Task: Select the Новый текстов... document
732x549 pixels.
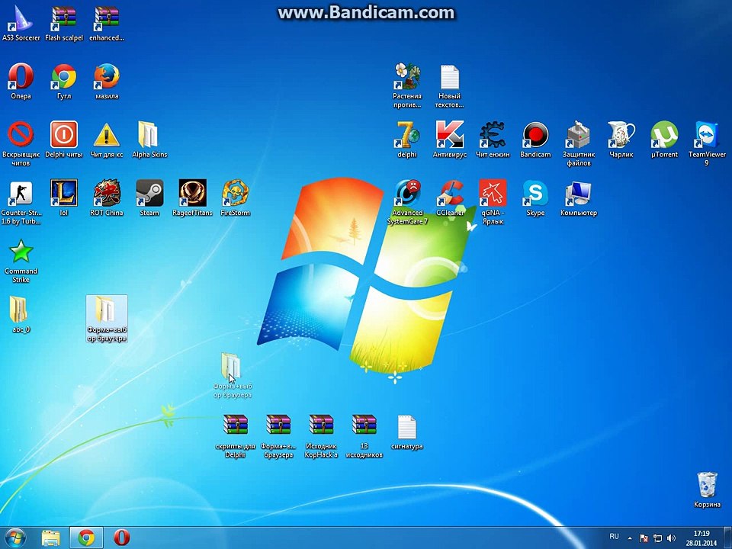Action: (x=450, y=85)
